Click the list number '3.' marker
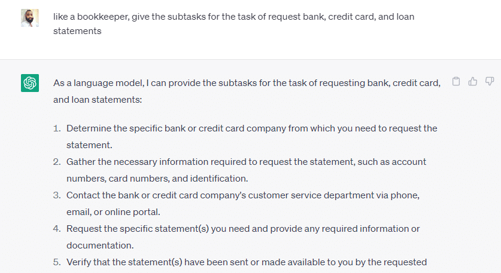This screenshot has width=501, height=273. (57, 195)
